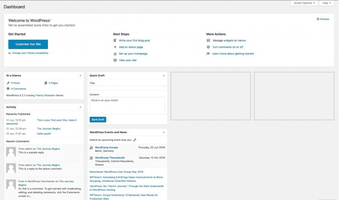
Task: Click the Save Draft button
Action: [x=98, y=119]
